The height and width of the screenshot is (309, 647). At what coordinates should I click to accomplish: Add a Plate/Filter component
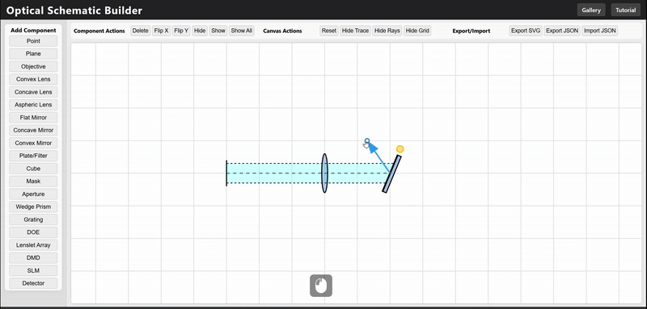tap(33, 156)
